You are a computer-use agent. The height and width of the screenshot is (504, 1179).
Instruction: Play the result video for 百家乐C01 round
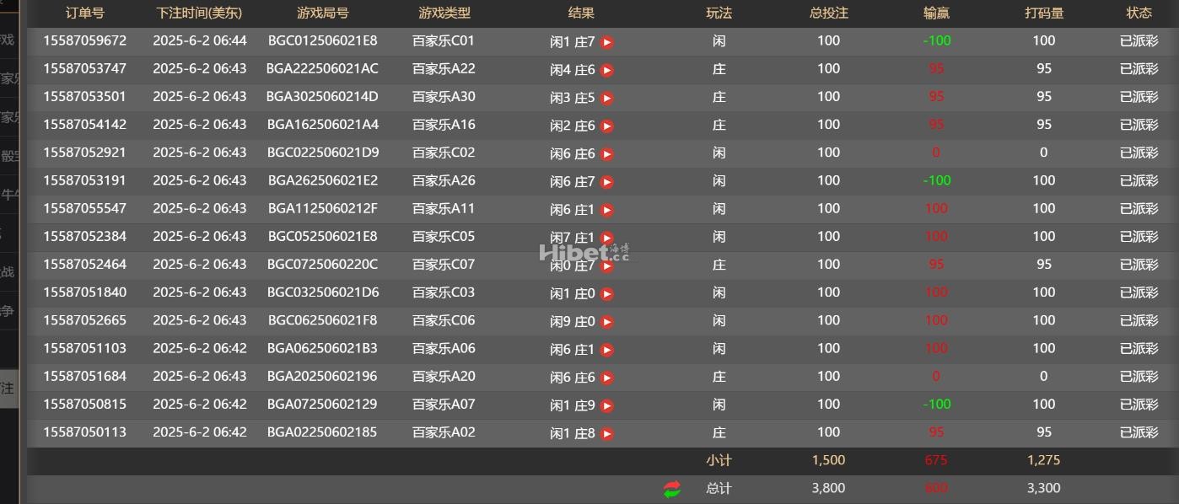[x=606, y=42]
